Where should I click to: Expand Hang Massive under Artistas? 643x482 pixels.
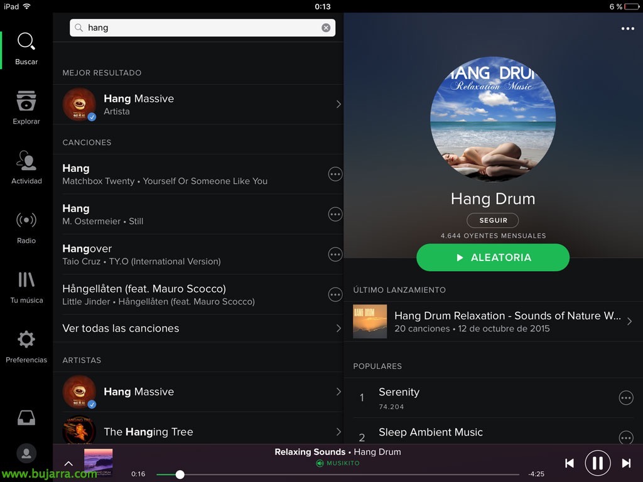[338, 392]
